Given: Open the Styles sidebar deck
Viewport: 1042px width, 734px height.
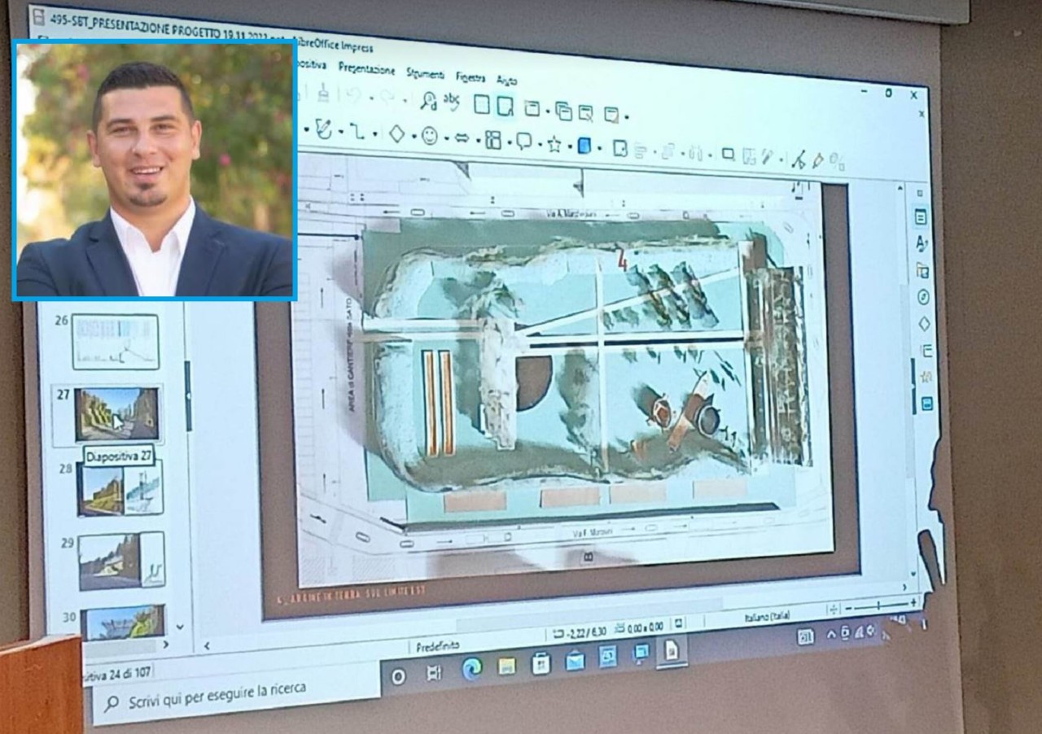Looking at the screenshot, I should tap(922, 243).
